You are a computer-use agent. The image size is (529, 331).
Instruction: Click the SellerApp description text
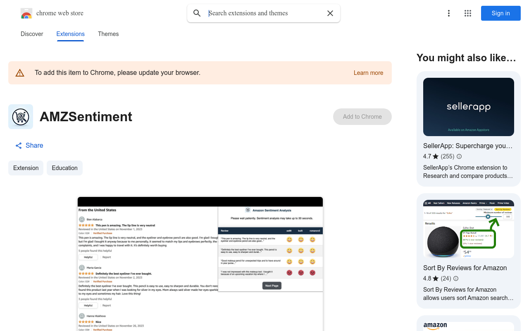click(468, 172)
